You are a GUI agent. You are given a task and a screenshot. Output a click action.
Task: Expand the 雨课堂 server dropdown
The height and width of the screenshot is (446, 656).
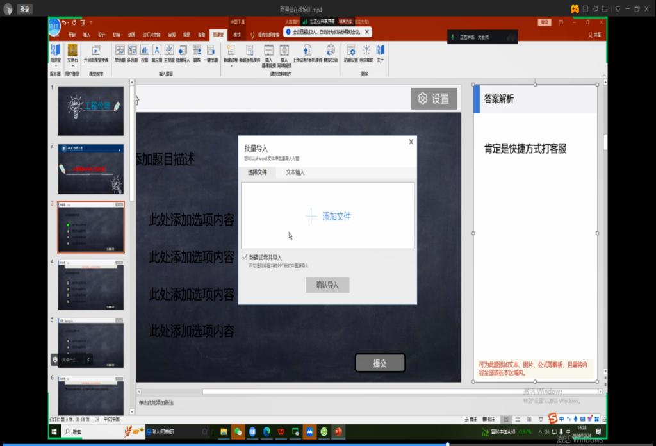click(x=55, y=66)
